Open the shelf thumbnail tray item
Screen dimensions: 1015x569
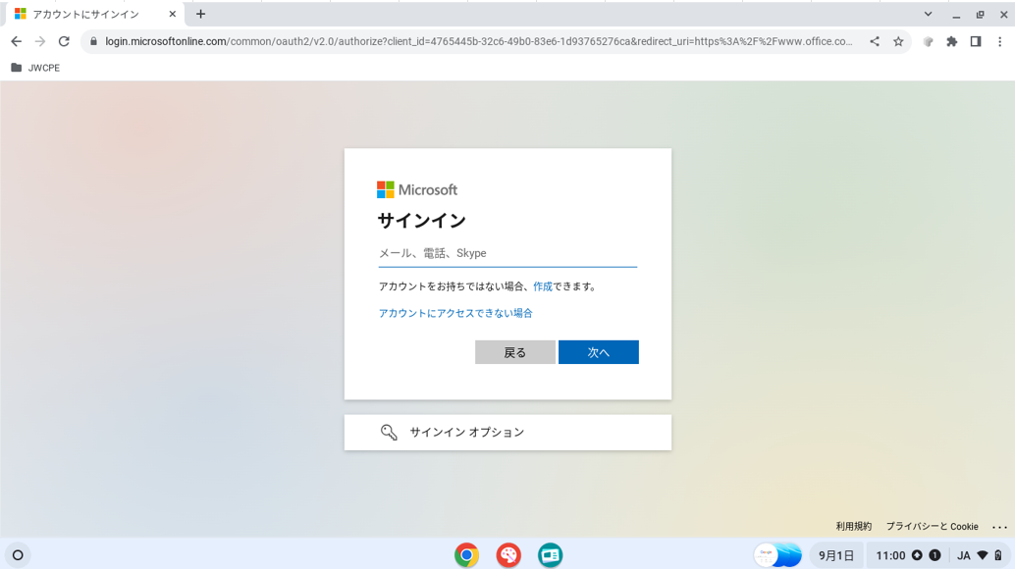pyautogui.click(x=777, y=555)
